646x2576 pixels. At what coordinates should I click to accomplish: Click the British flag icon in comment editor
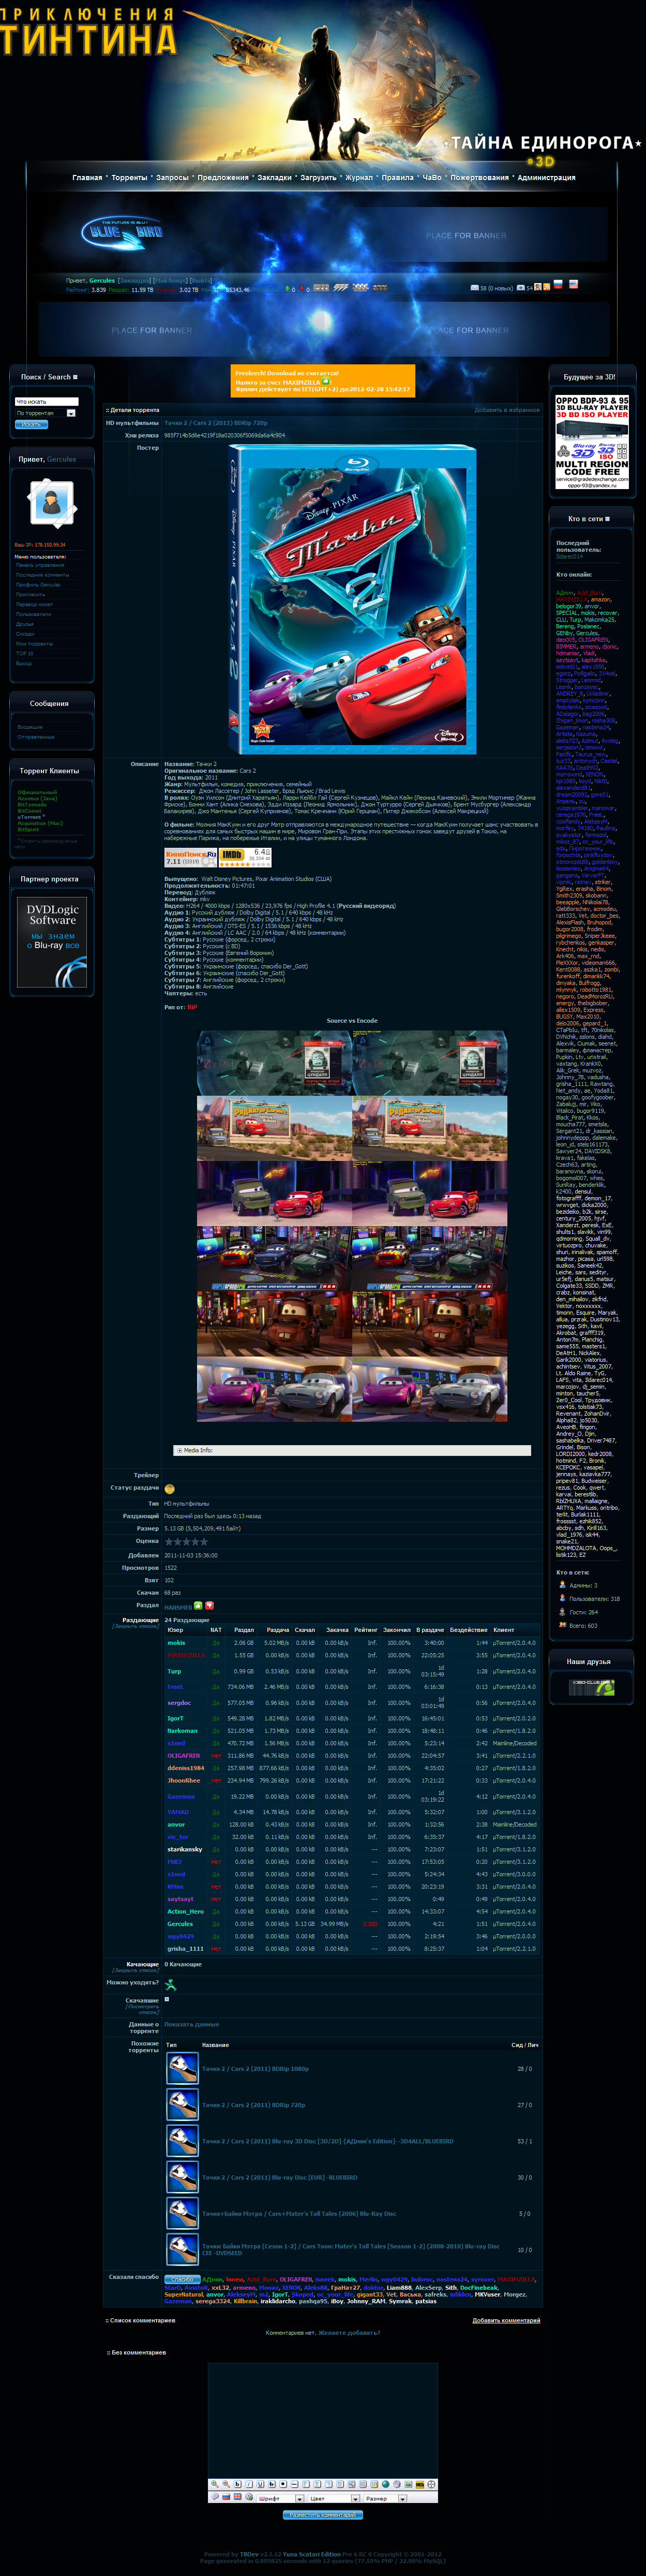[x=237, y=2497]
